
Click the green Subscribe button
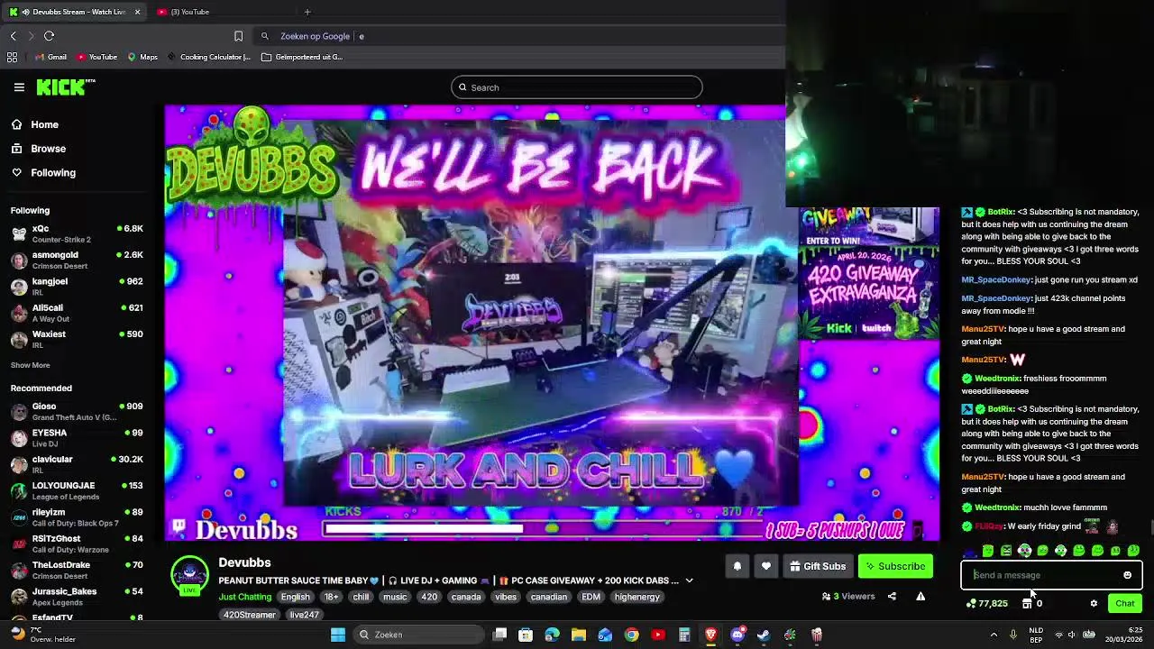[895, 566]
